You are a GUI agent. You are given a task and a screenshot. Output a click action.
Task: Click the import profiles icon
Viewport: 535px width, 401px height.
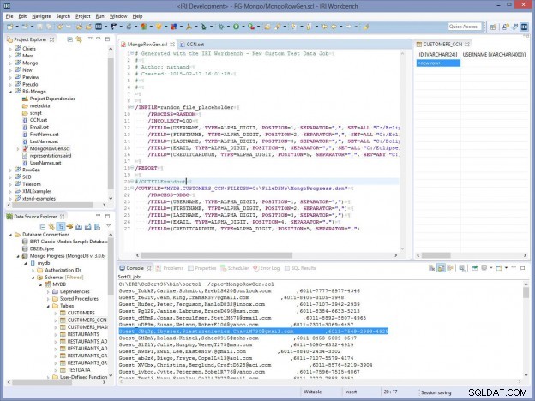click(79, 226)
